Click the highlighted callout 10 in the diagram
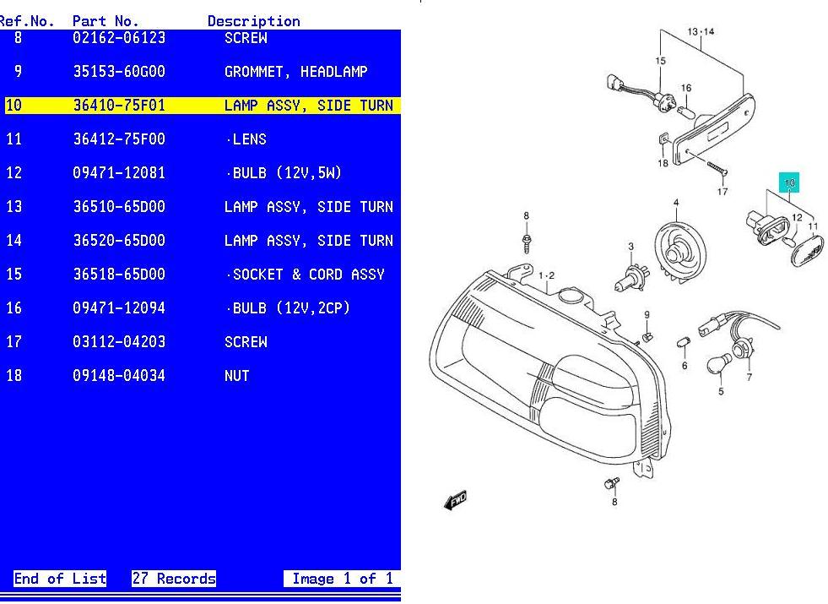 click(789, 182)
